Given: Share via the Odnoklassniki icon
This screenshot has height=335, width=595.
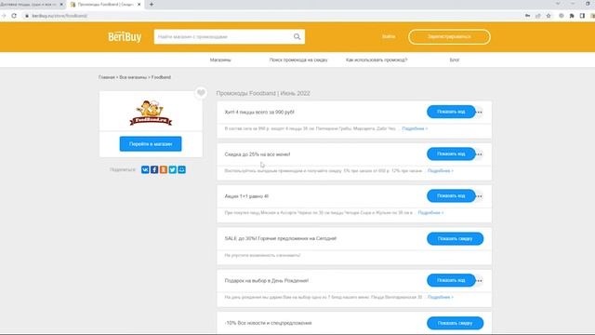Looking at the screenshot, I should click(164, 169).
